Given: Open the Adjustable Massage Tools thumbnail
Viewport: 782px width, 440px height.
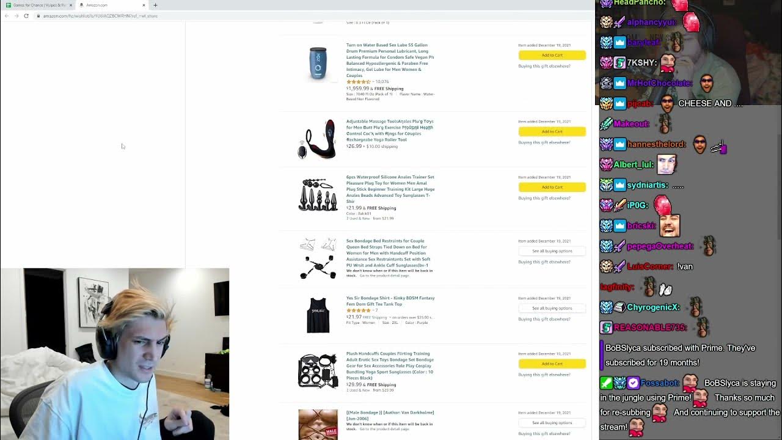Looking at the screenshot, I should tap(317, 139).
